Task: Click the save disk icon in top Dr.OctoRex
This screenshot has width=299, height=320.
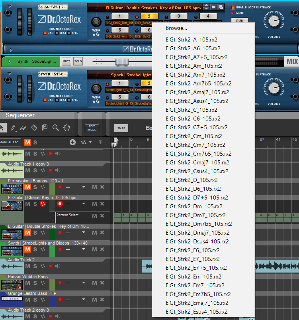Action: coord(221,7)
